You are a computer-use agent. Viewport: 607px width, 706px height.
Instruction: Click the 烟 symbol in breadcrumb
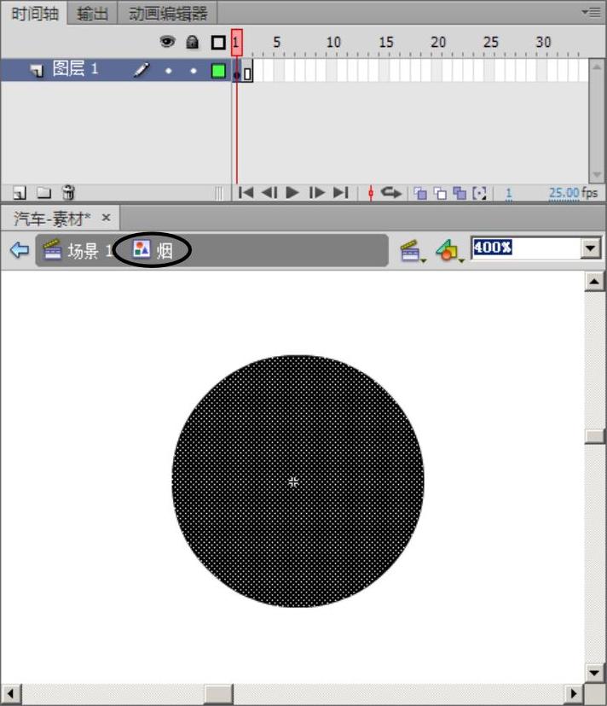[153, 250]
